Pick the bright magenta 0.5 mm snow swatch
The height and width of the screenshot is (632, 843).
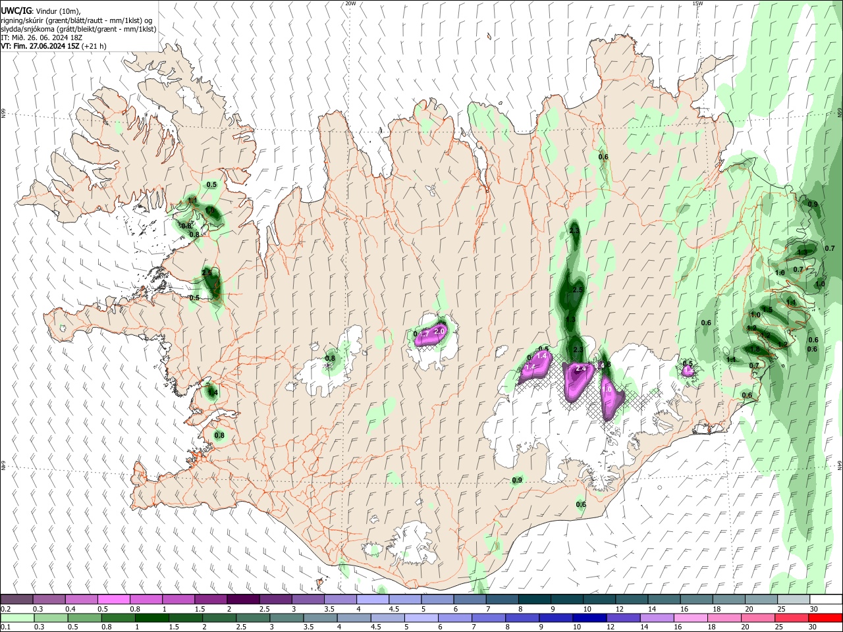(113, 599)
